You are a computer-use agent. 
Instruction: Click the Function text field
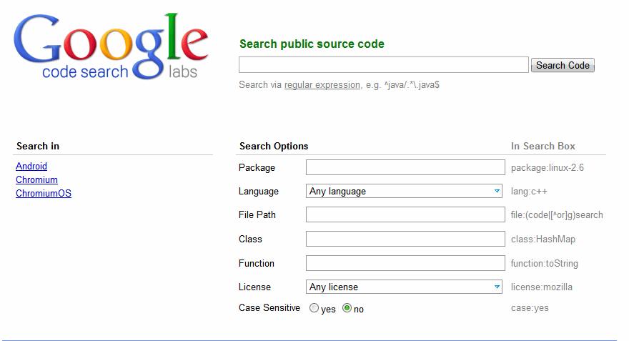point(405,263)
